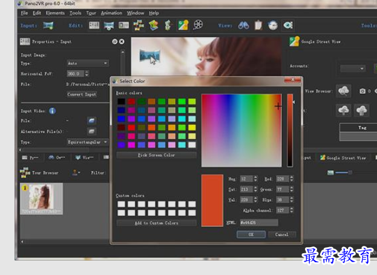Browse for Input Video File

click(91, 121)
